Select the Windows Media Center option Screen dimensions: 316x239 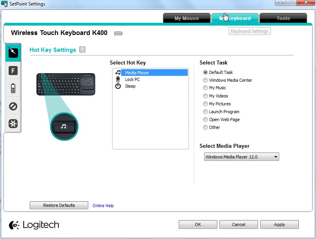[227, 80]
